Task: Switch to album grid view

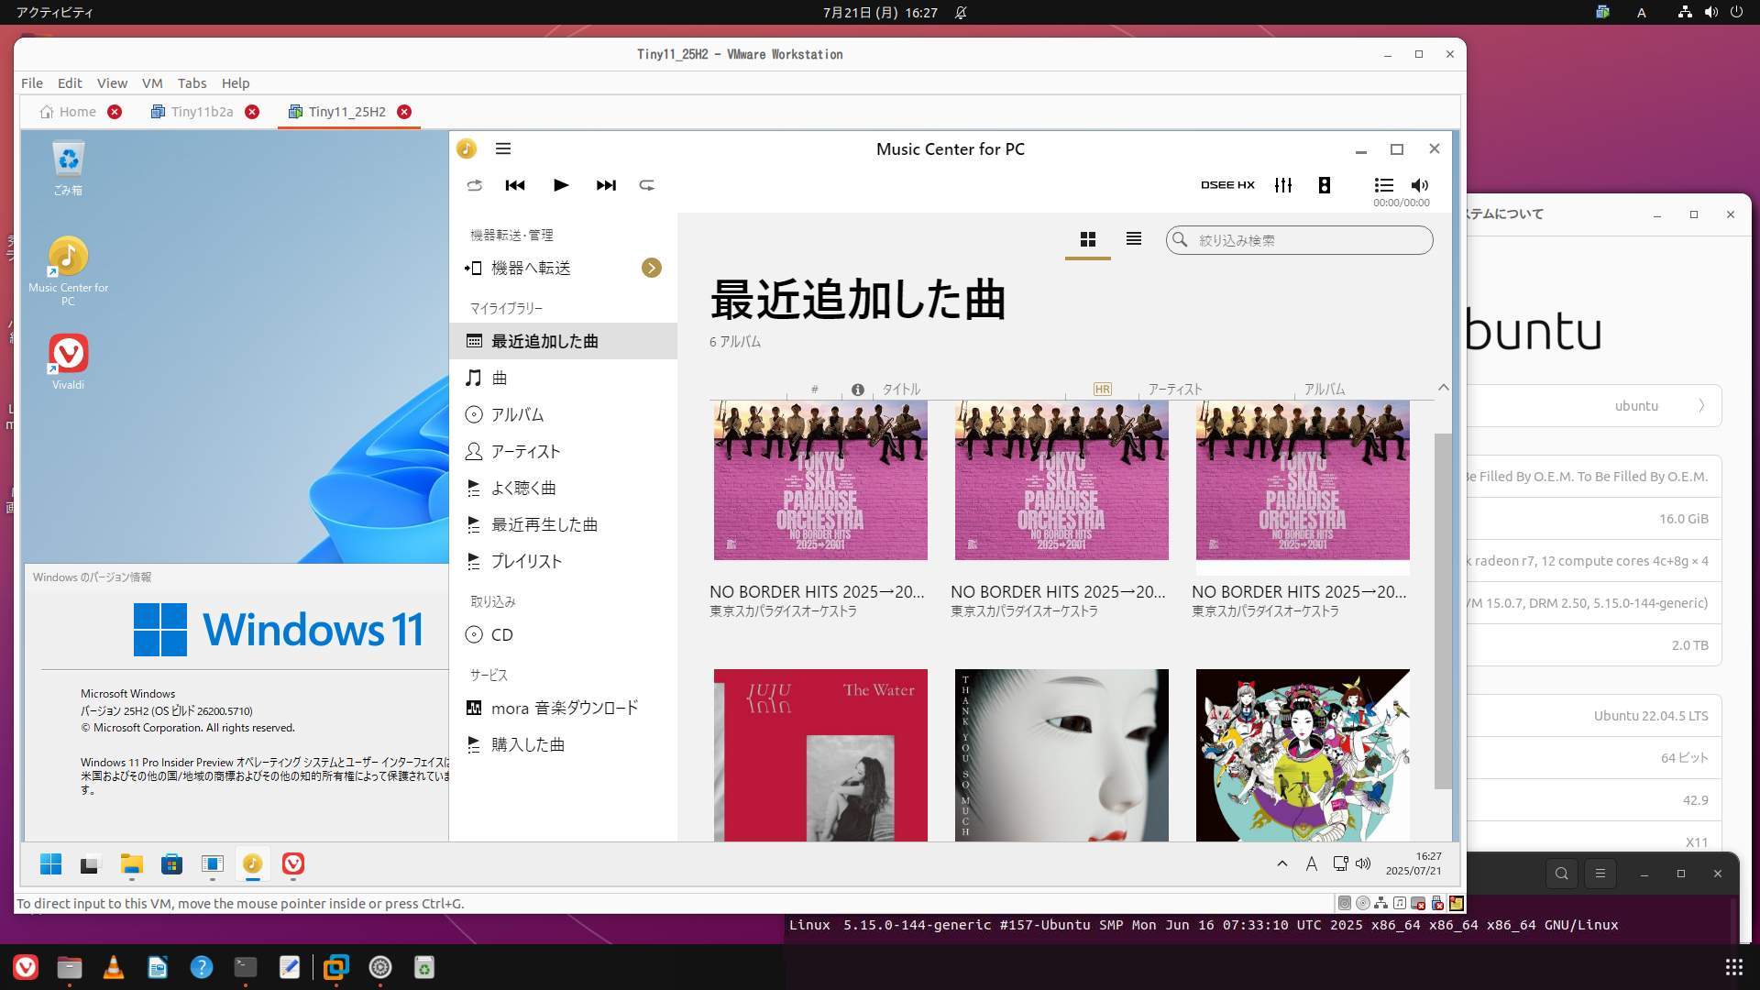Action: coord(1088,239)
